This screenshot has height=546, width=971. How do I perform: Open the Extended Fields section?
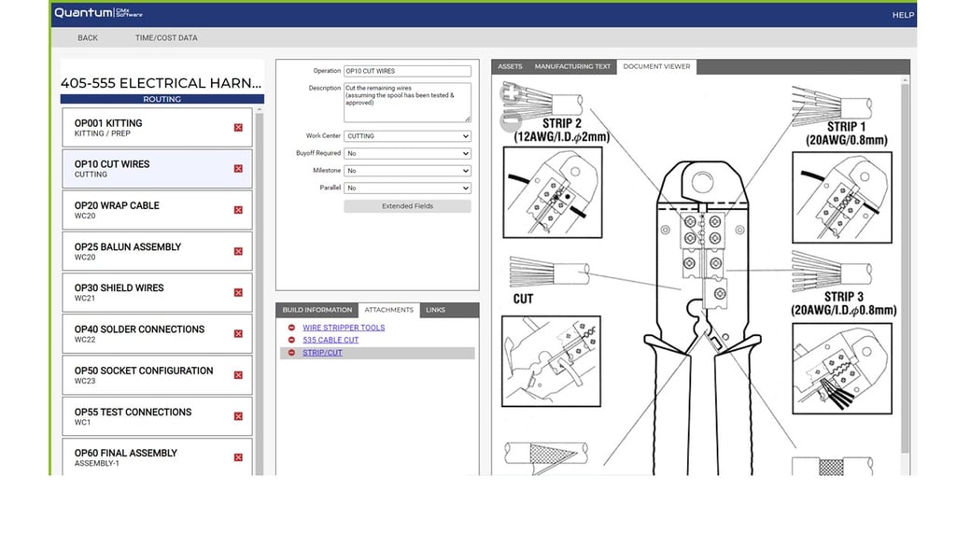408,205
